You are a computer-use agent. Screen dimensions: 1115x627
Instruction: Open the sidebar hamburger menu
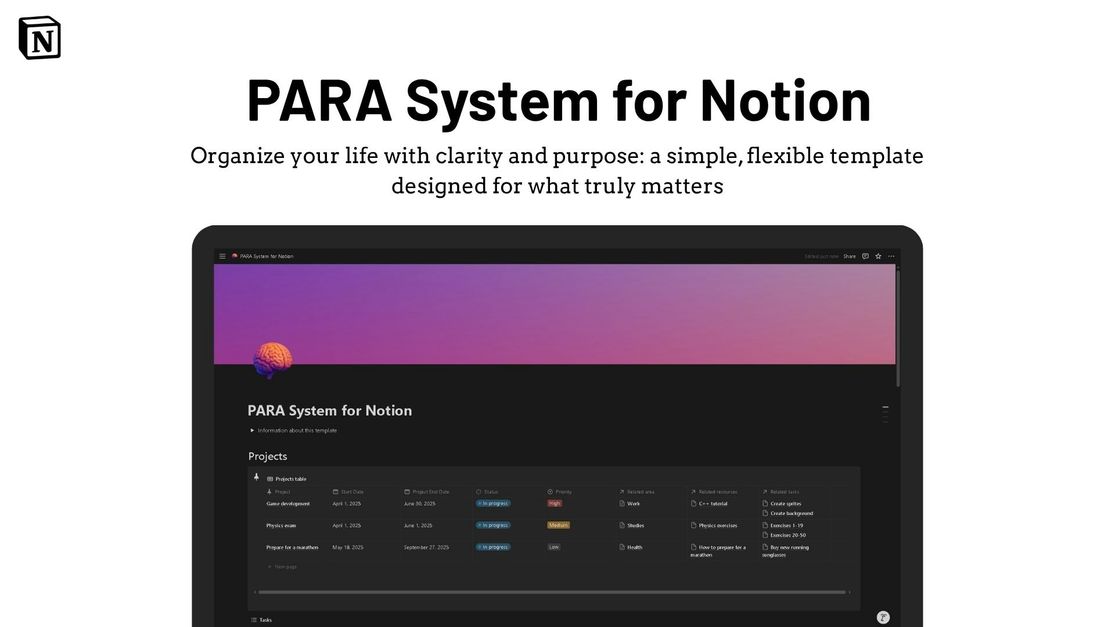tap(222, 256)
